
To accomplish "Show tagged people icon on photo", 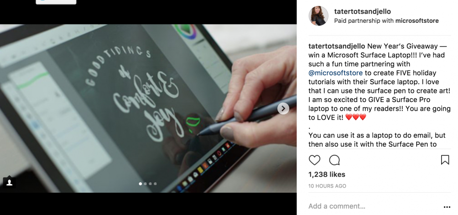I will (9, 182).
